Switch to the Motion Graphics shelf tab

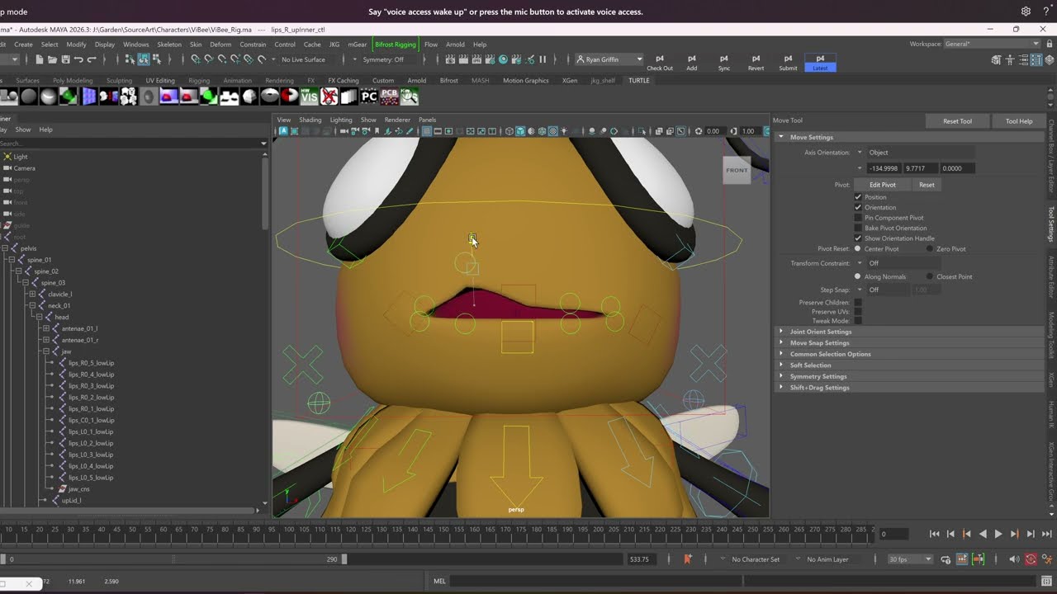526,81
